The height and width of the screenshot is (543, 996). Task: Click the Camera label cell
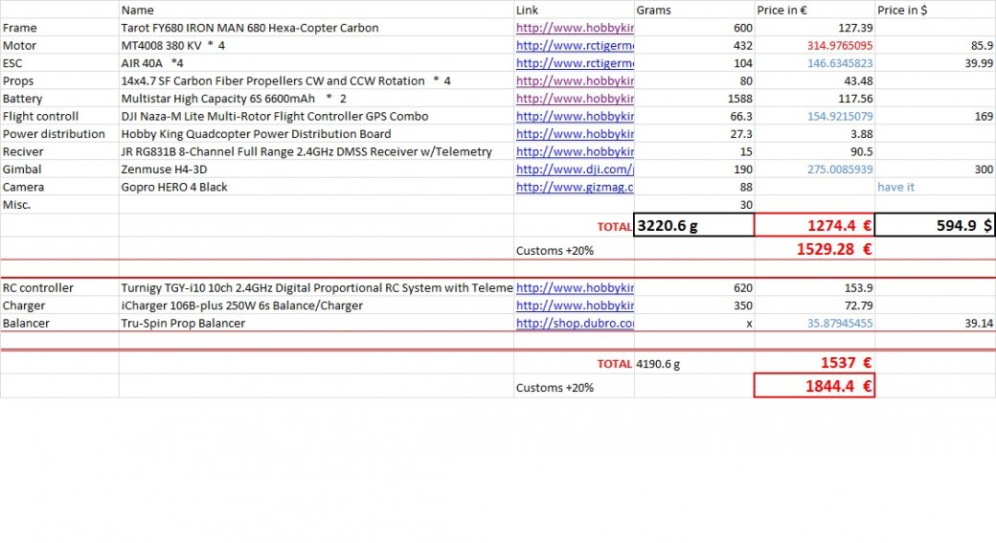[x=59, y=188]
